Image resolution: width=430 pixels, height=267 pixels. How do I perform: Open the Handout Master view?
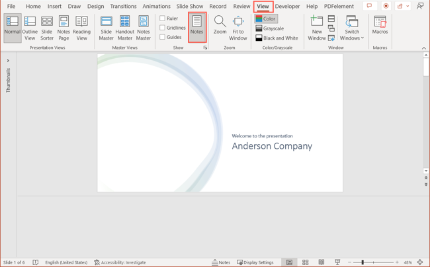pos(125,28)
